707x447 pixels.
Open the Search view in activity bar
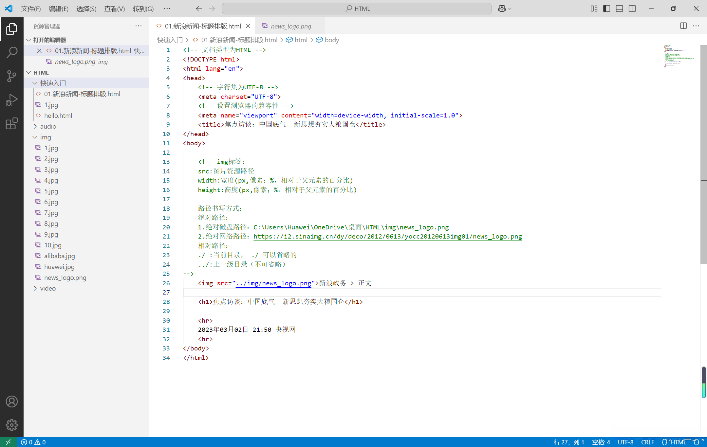point(12,52)
